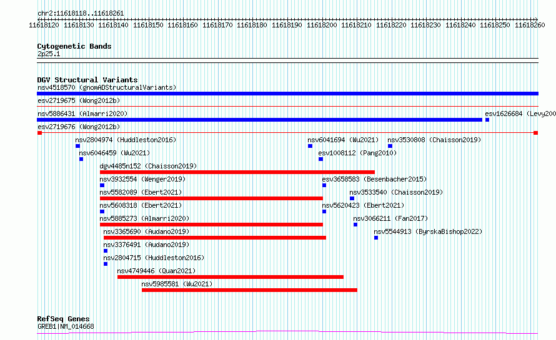Click the nsv3533540 blue square marker
556x340 pixels.
pyautogui.click(x=352, y=198)
